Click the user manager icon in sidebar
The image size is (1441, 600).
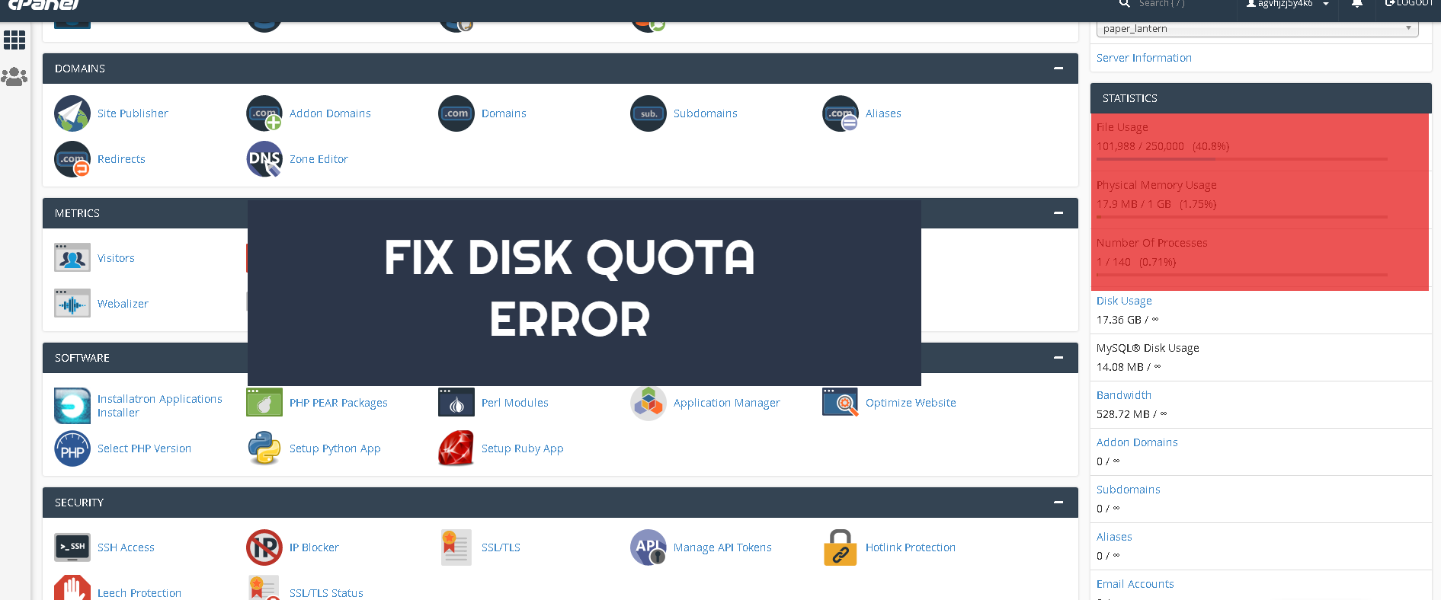click(14, 76)
